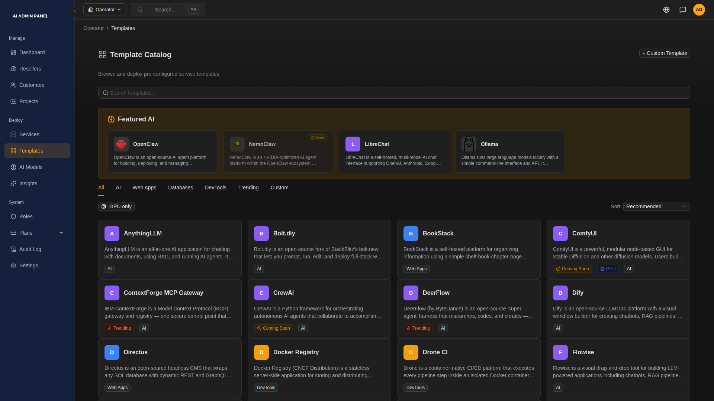
Task: Switch to the Trending tab
Action: [248, 188]
